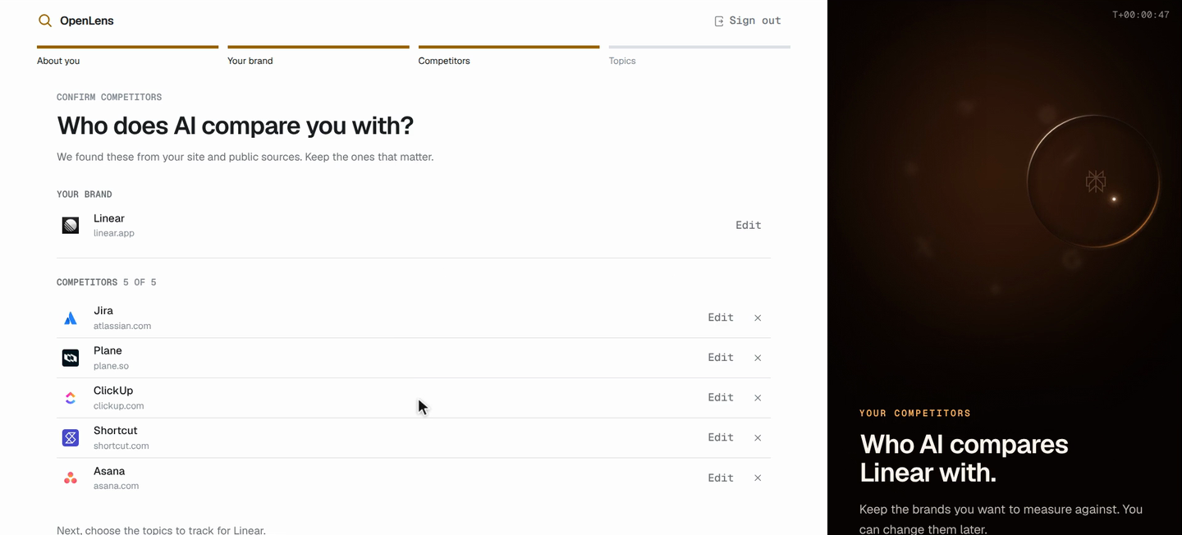Open the Topics step
1182x535 pixels.
(x=699, y=57)
